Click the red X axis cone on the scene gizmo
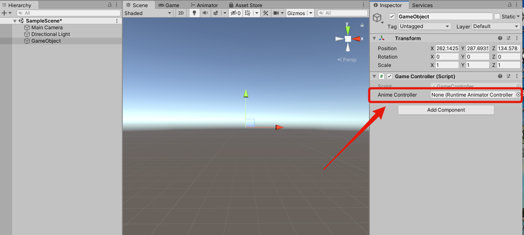This screenshot has width=524, height=235. [x=356, y=38]
